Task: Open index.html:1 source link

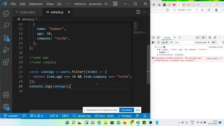Action: tap(212, 58)
